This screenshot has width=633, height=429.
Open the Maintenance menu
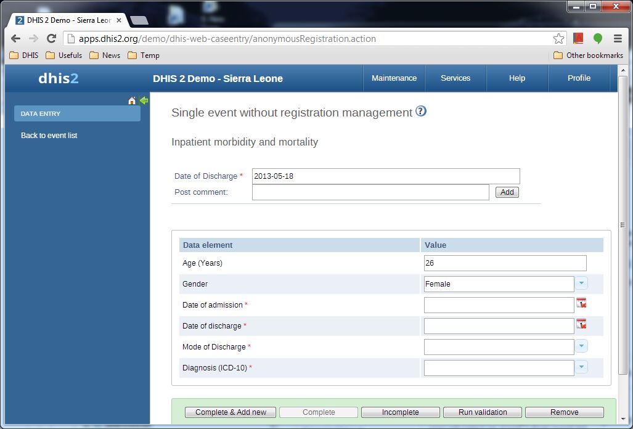394,78
